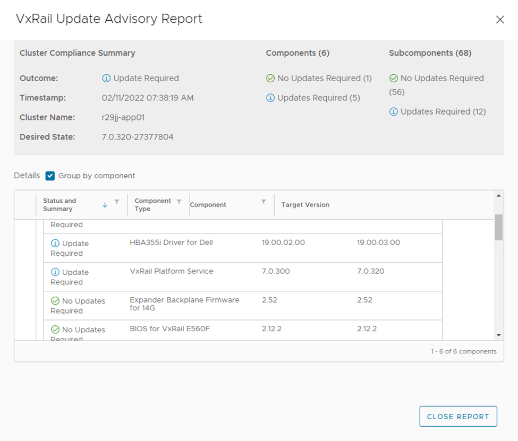Viewport: 518px width, 441px height.
Task: Click the 1 - 6 of 6 components footer text
Action: 463,351
